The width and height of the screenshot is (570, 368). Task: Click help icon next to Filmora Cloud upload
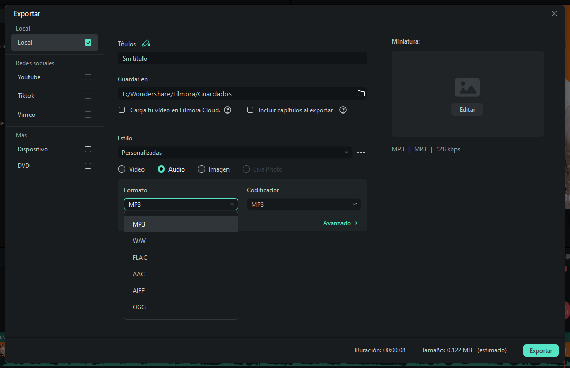227,110
